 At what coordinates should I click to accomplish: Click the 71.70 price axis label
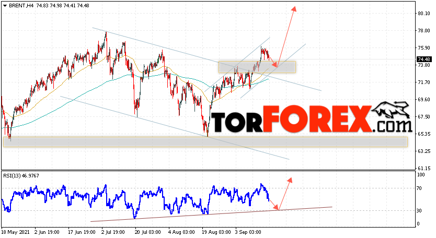point(424,82)
